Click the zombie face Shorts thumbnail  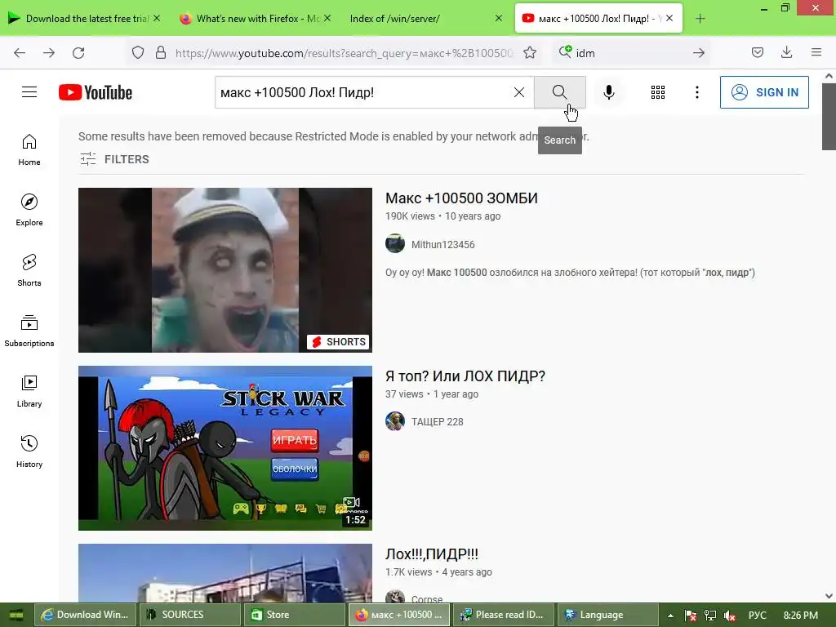(x=225, y=269)
